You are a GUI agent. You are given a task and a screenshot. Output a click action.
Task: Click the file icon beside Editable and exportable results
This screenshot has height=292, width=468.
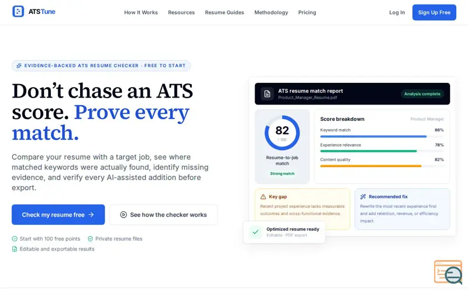15,249
